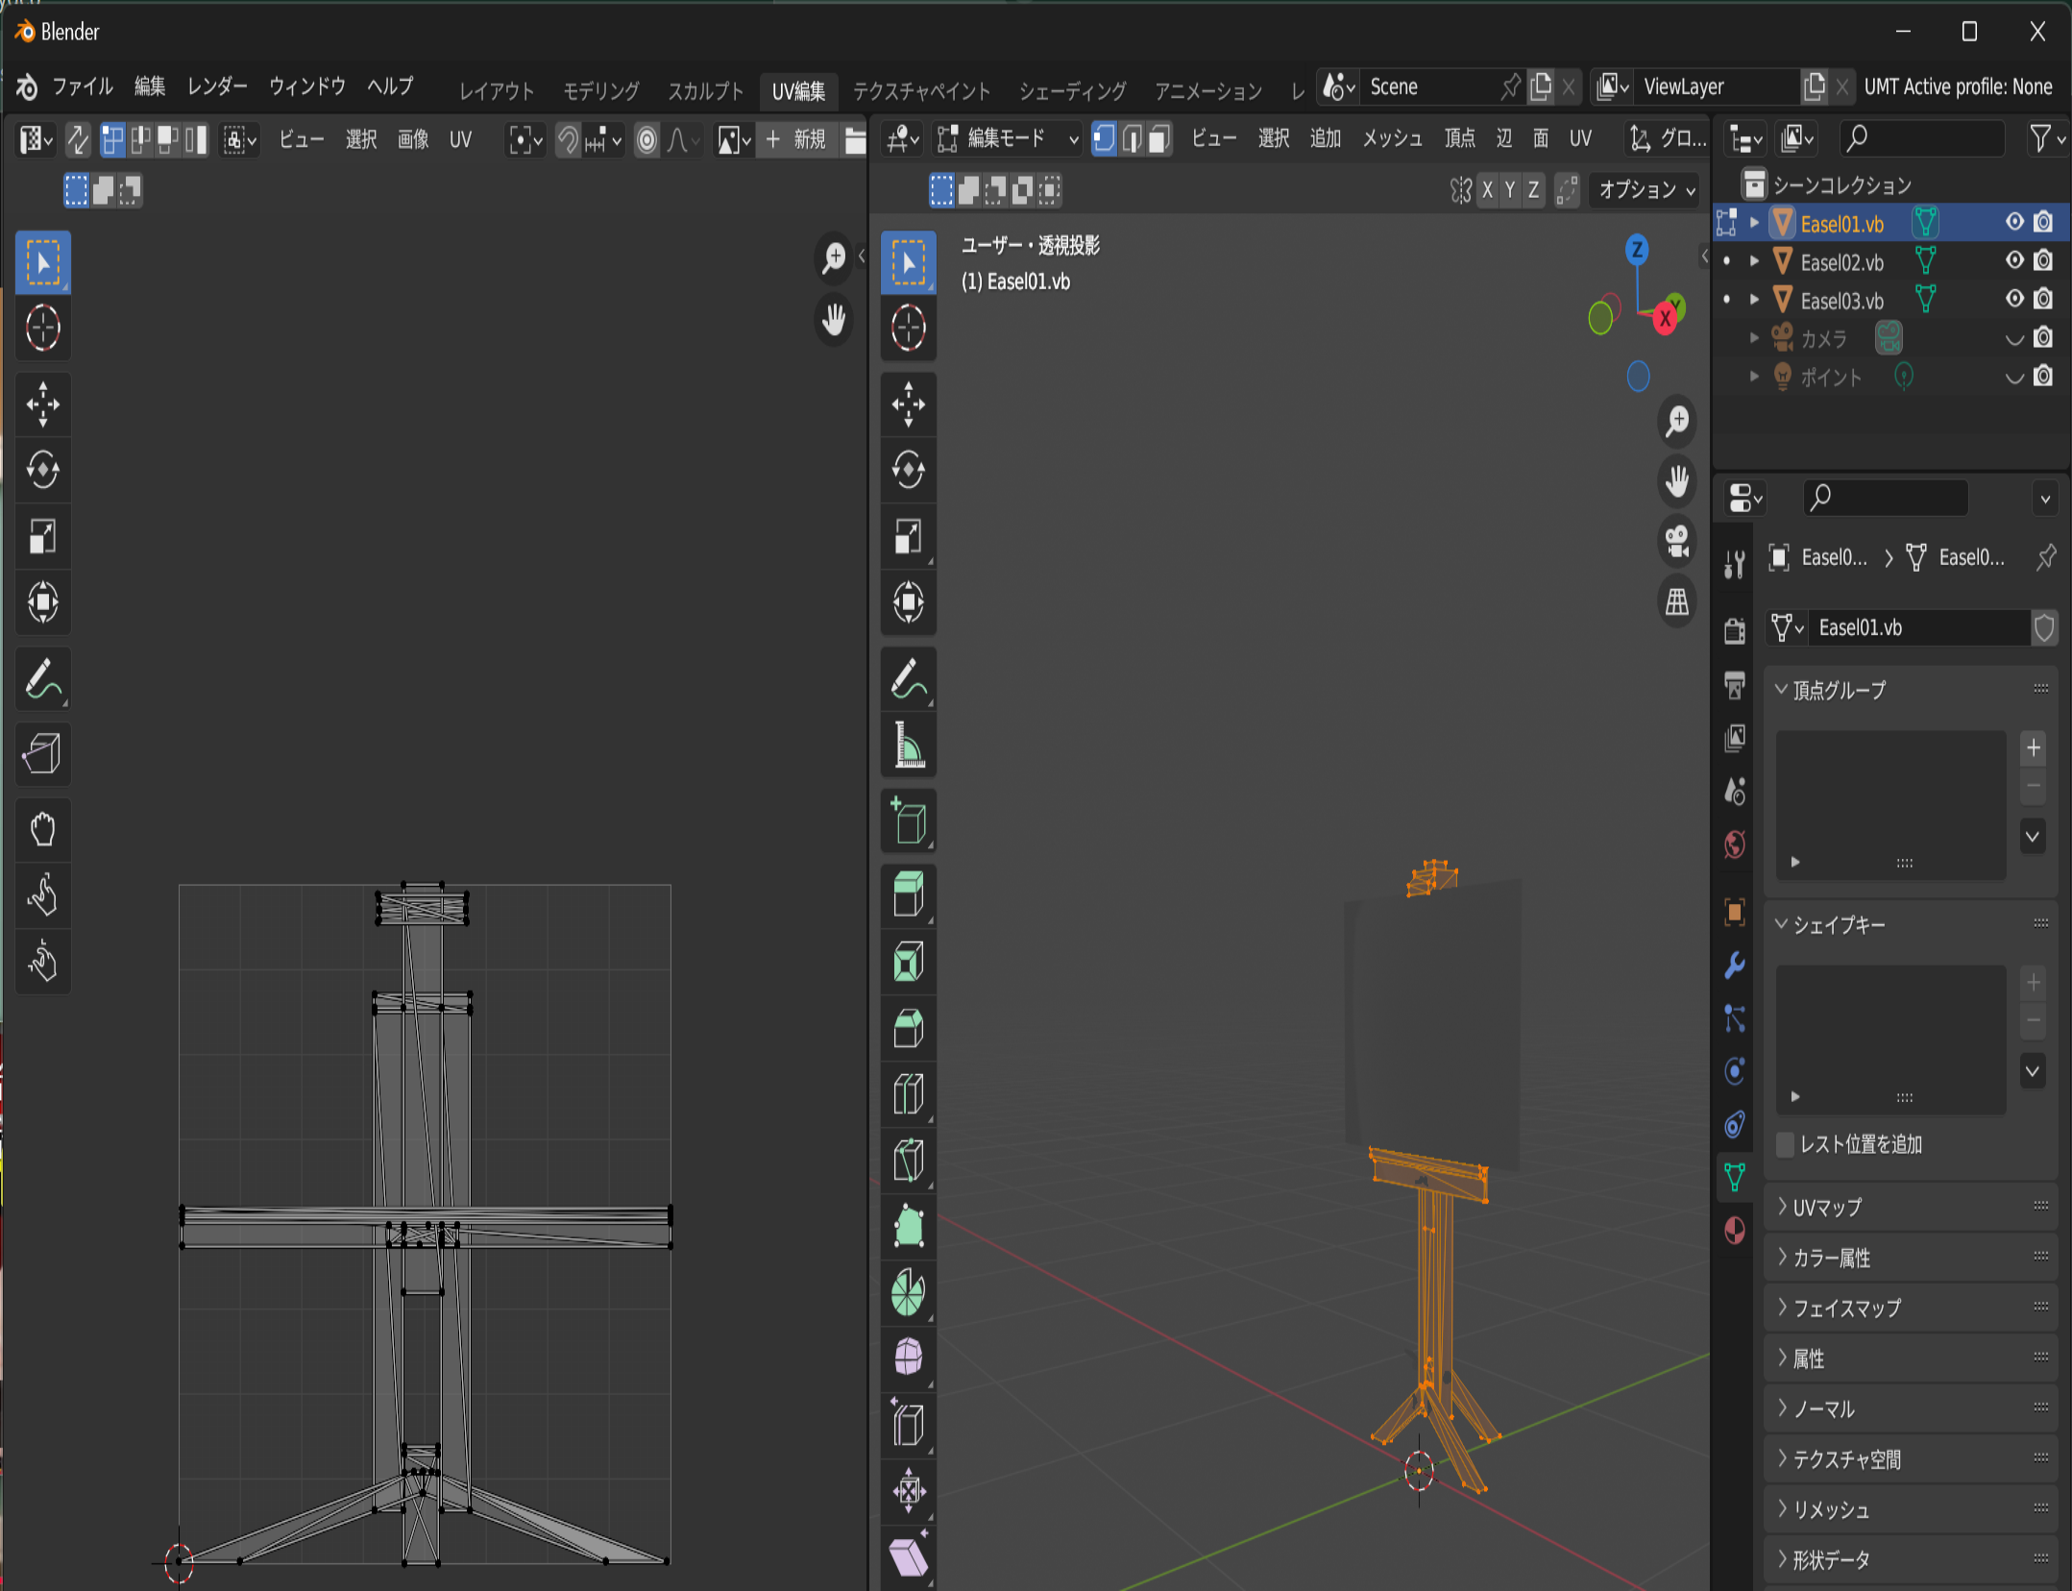Switch to the シェーディング workspace tab
This screenshot has height=1591, width=2072.
(1072, 90)
